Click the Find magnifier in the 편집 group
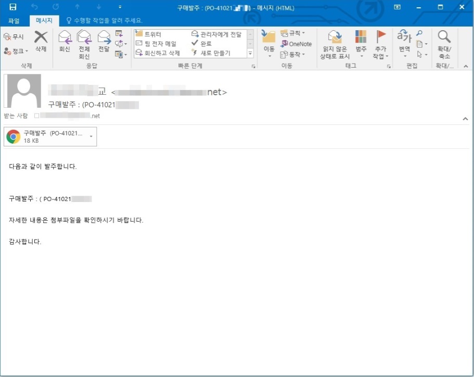 [x=419, y=33]
